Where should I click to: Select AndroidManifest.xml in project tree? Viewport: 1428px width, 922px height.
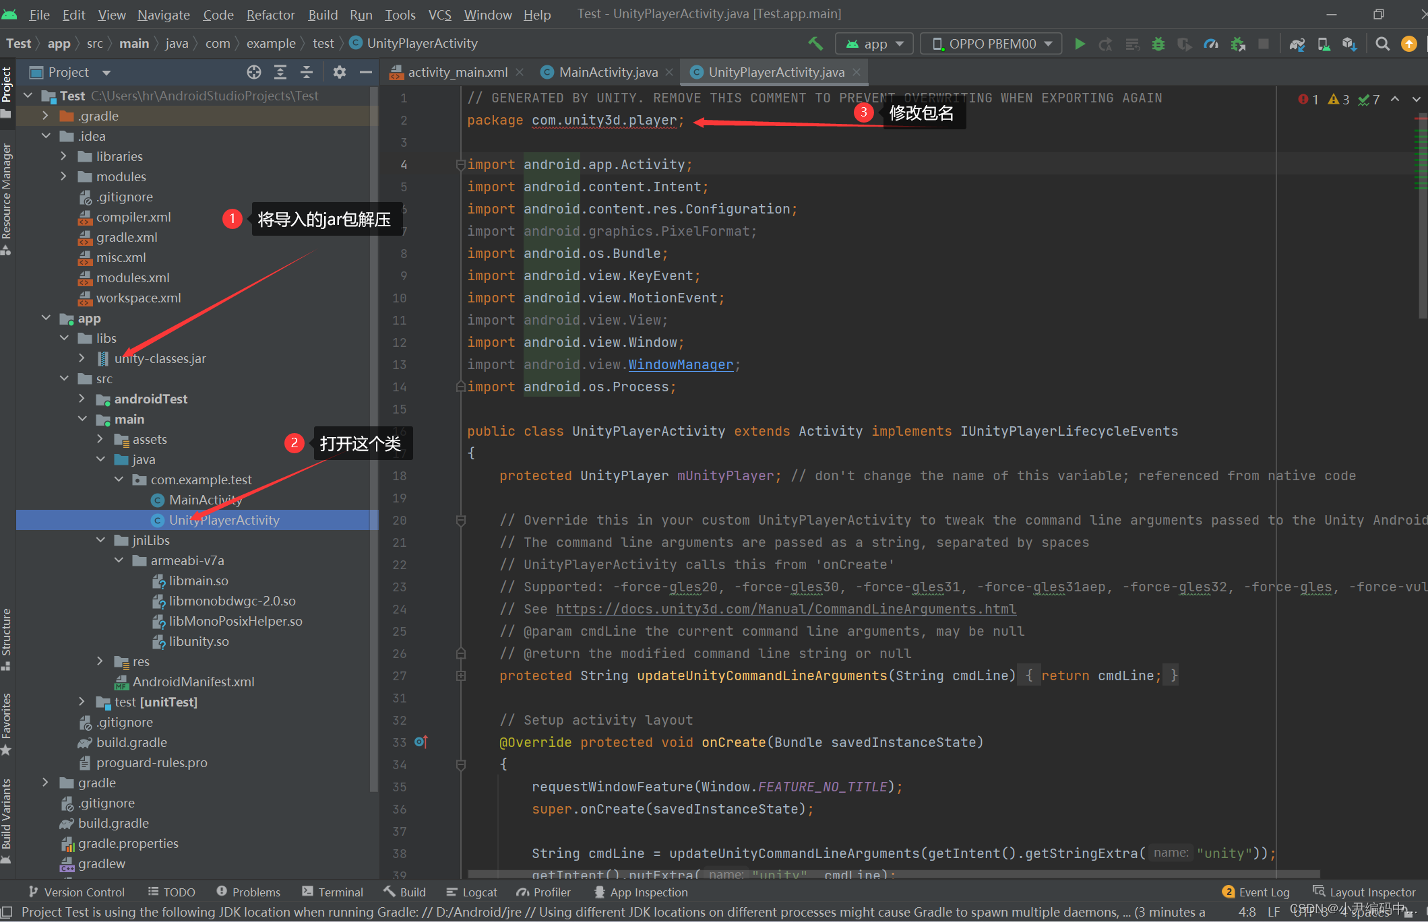193,682
